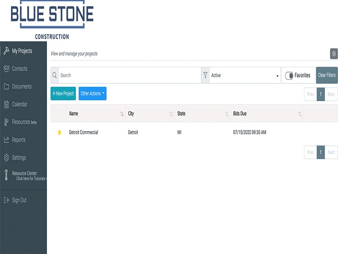338x254 pixels.
Task: Click the hammer icon beside My Projects
Action: click(x=6, y=51)
